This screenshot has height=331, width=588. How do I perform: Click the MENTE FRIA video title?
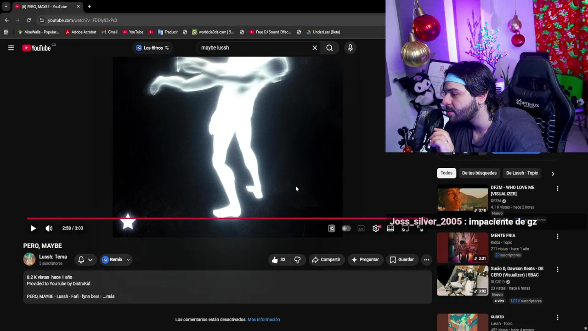[503, 235]
